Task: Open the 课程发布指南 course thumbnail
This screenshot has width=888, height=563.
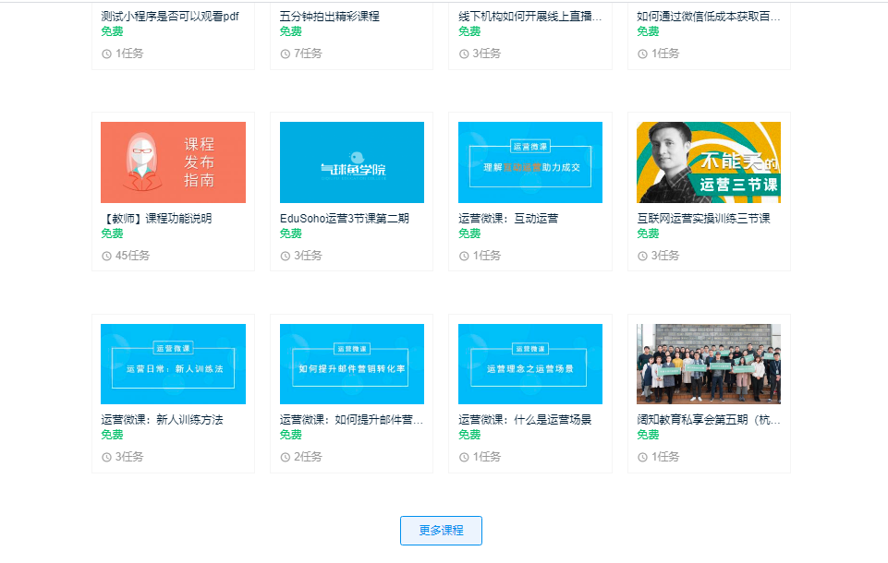Action: [173, 162]
